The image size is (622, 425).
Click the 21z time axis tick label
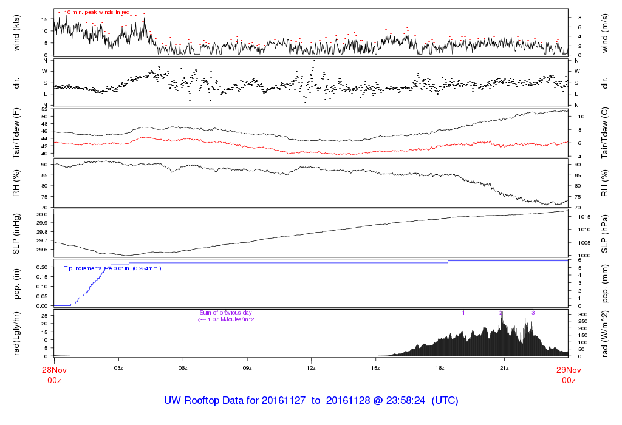click(504, 368)
